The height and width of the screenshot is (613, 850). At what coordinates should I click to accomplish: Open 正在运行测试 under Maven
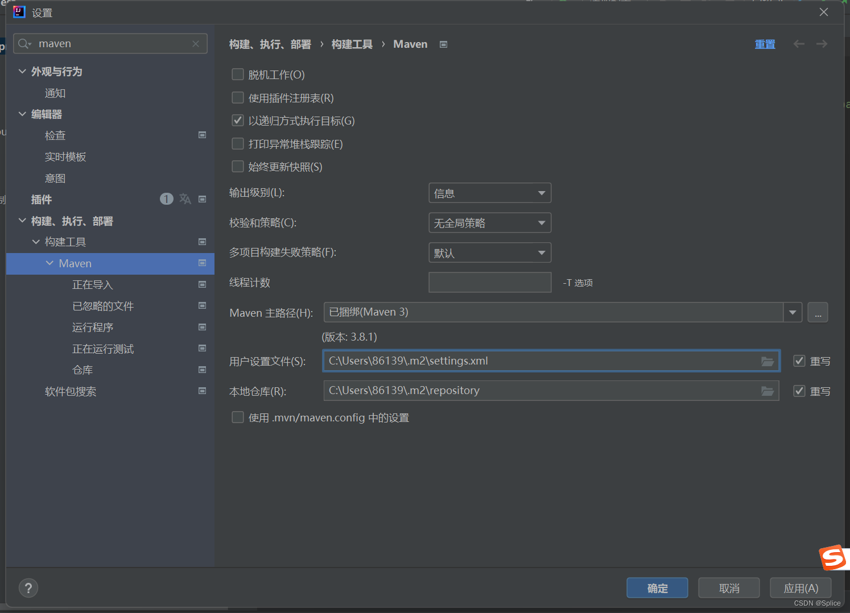[x=103, y=349]
